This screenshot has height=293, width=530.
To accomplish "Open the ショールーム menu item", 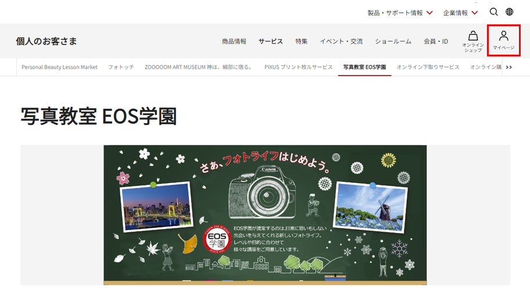I will coord(393,41).
